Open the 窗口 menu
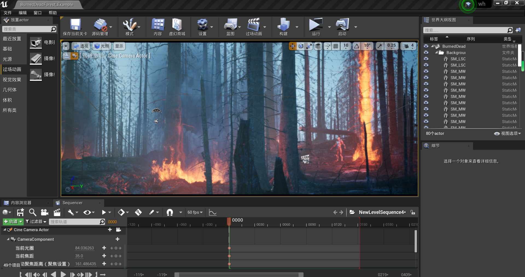525x277 pixels. 38,13
